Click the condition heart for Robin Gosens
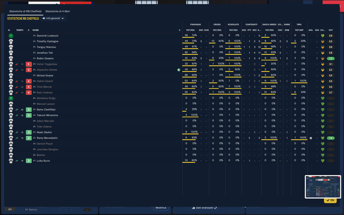344x215 pixels. (323, 58)
